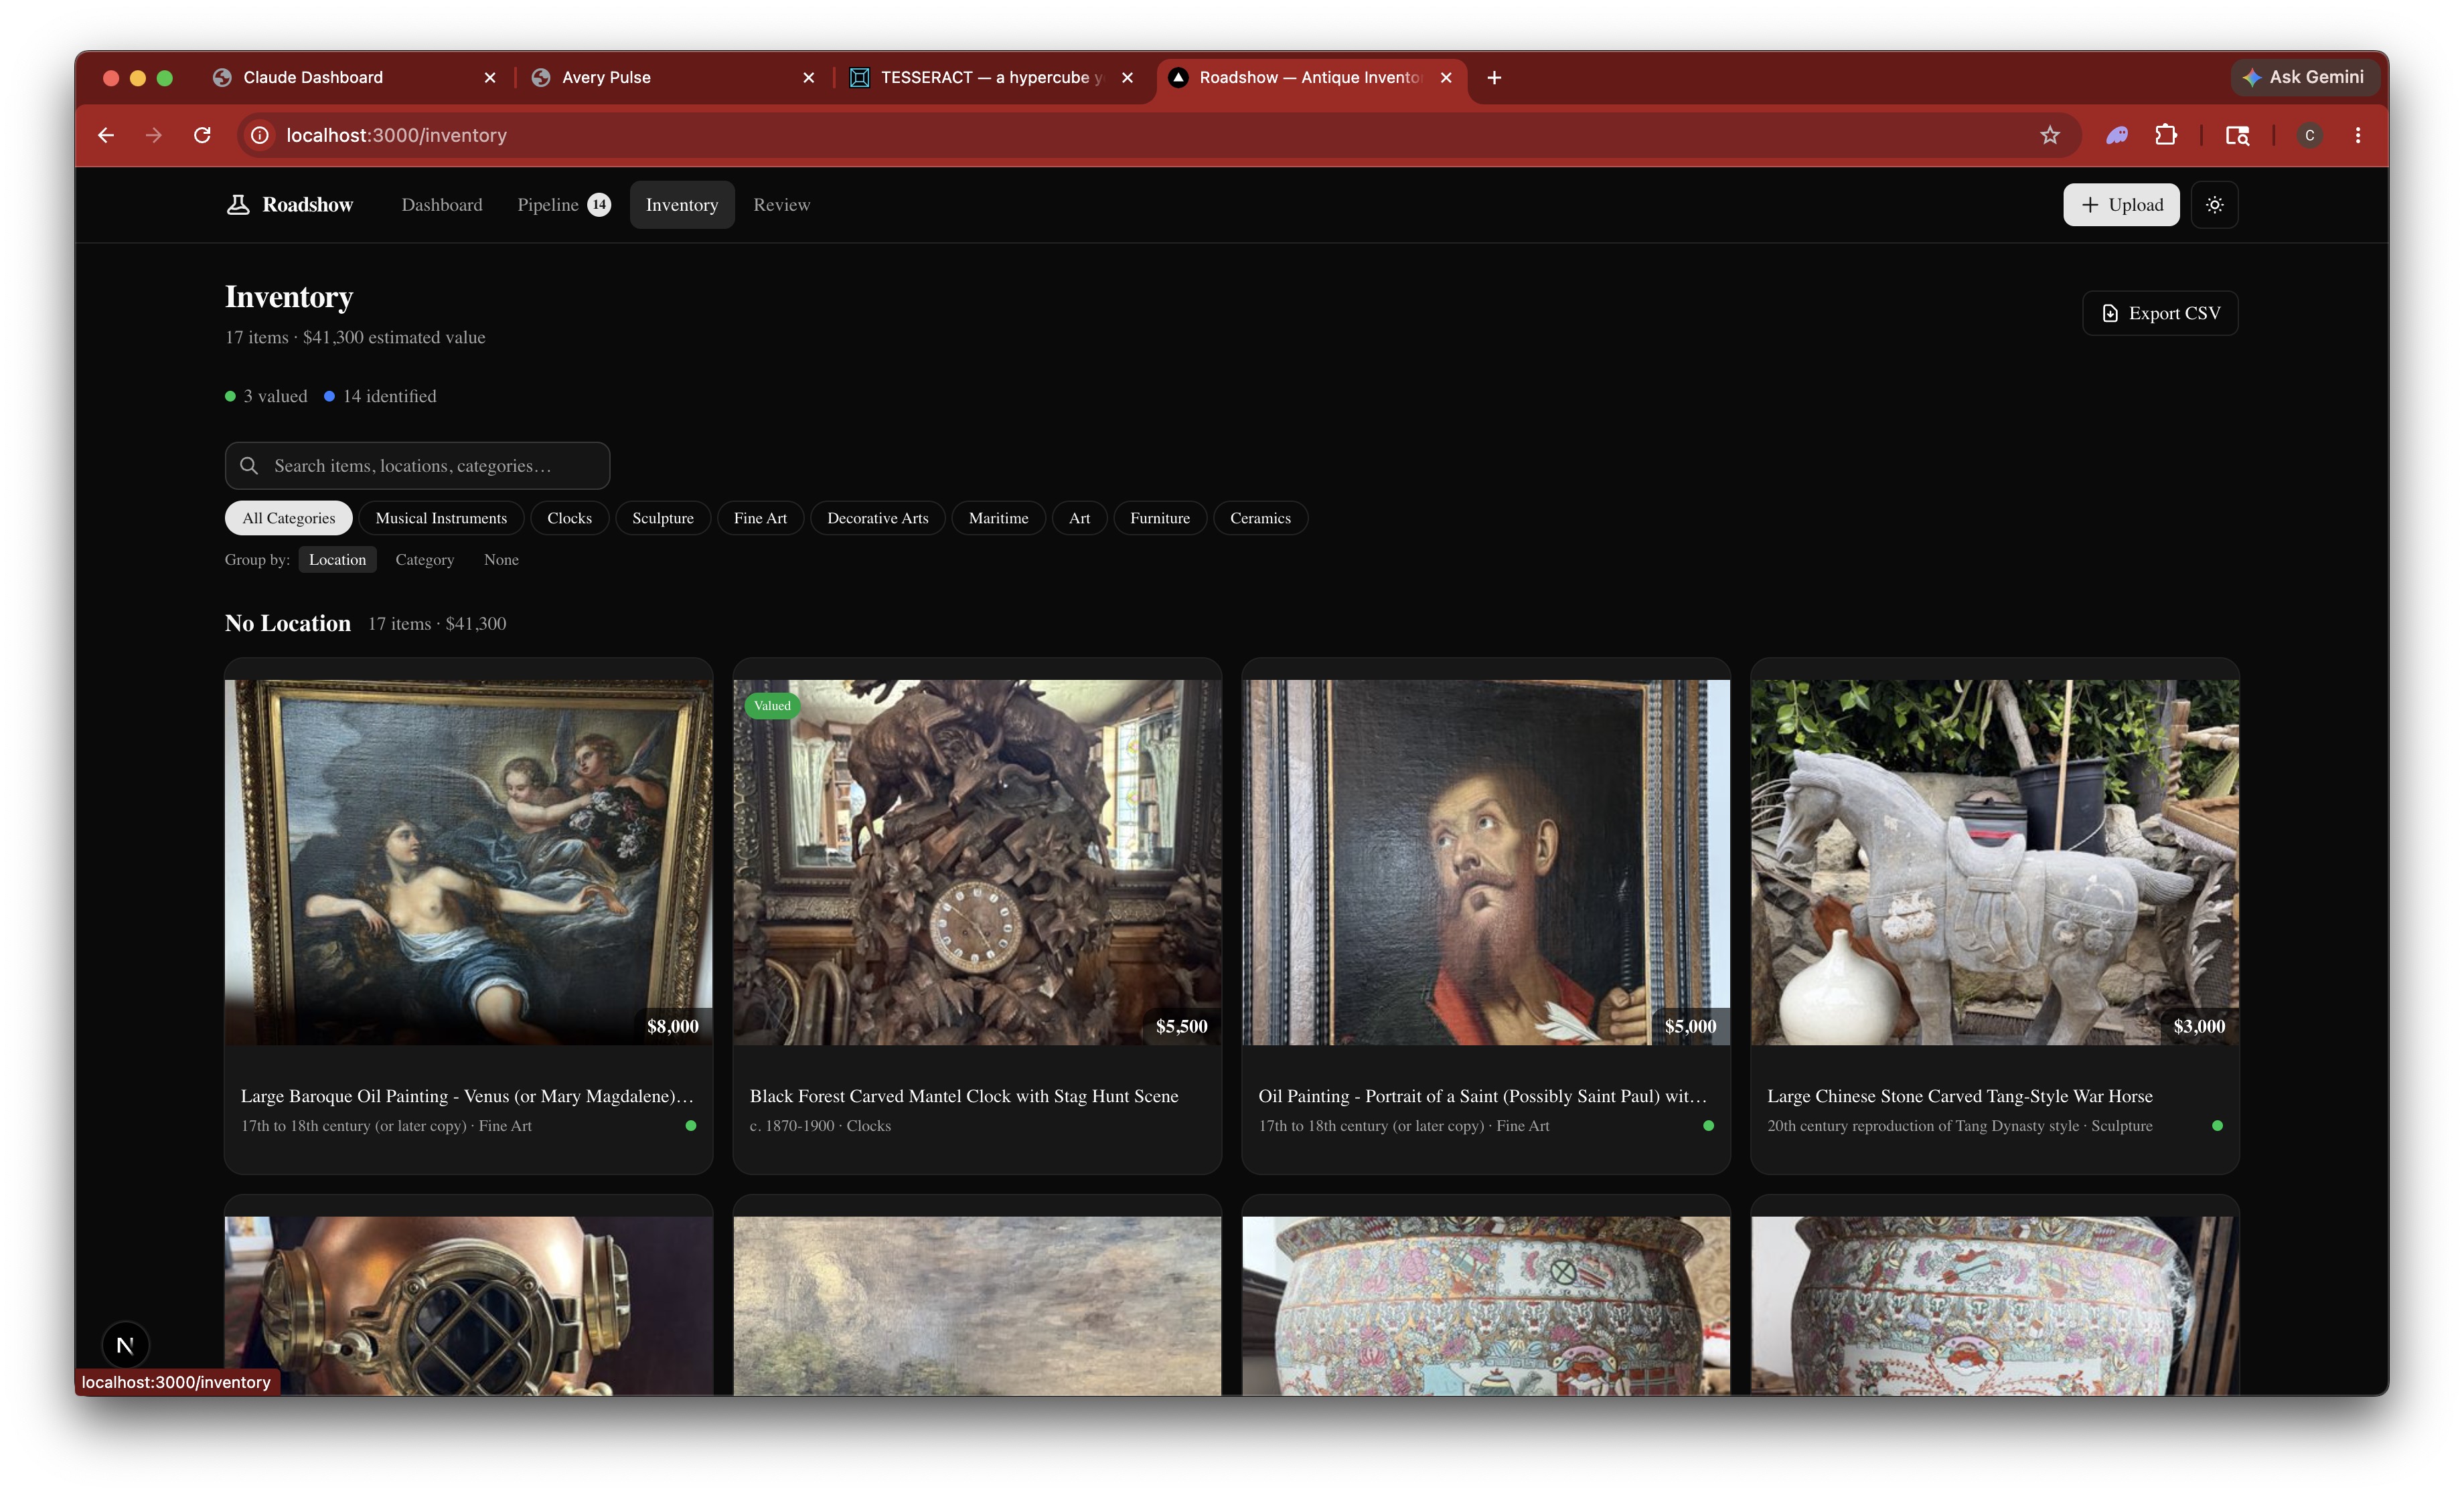Click the "14 identified" status text
The image size is (2464, 1495).
click(389, 397)
